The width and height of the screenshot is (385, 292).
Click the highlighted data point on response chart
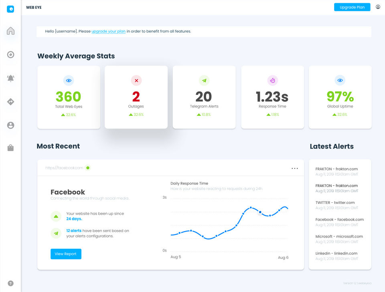pos(260,212)
